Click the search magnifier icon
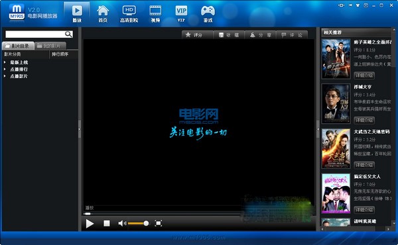The height and width of the screenshot is (245, 398). [x=68, y=34]
